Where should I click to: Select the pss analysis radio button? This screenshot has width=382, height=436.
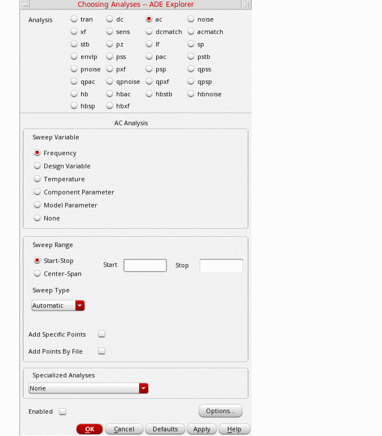coord(110,57)
